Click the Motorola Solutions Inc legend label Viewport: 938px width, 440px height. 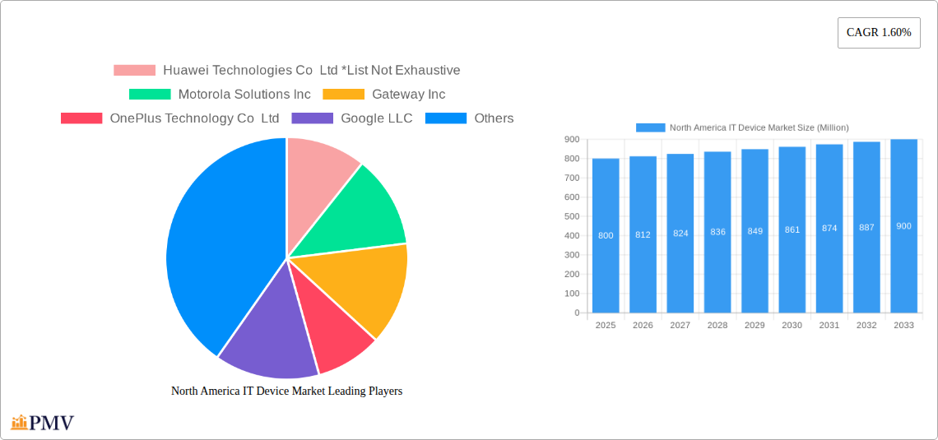[x=244, y=95]
